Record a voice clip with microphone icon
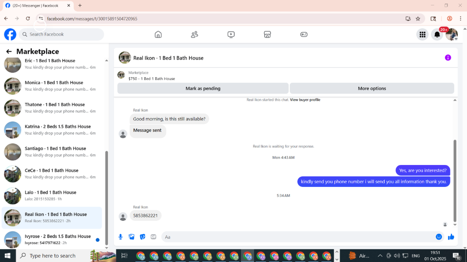Viewport: 467px width, 262px height. pos(120,237)
